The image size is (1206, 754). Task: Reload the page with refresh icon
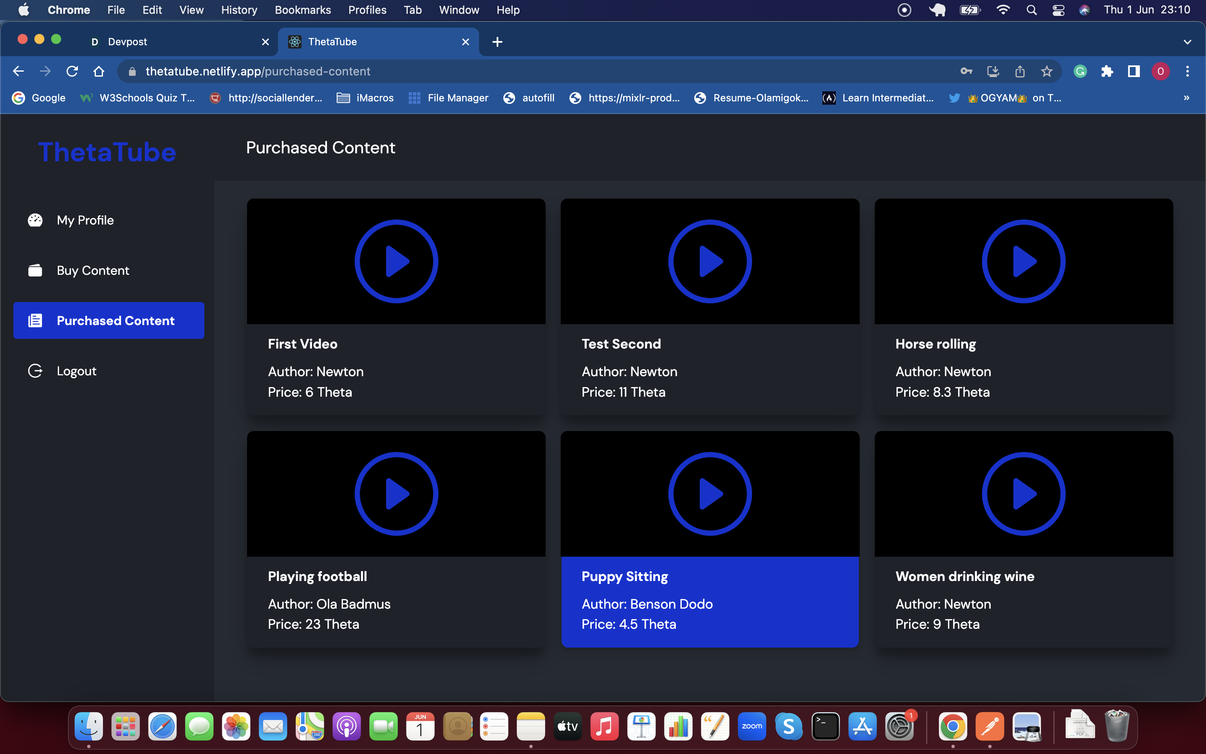[72, 71]
